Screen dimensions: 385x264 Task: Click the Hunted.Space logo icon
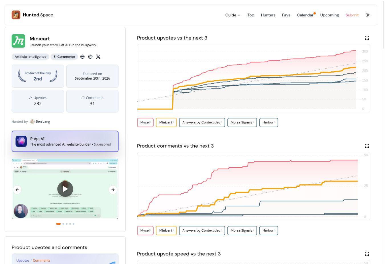(16, 15)
